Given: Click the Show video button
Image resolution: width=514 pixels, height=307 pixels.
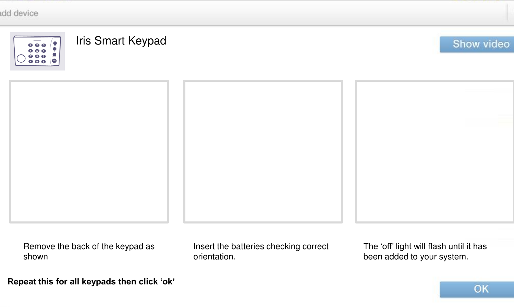Looking at the screenshot, I should tap(477, 44).
